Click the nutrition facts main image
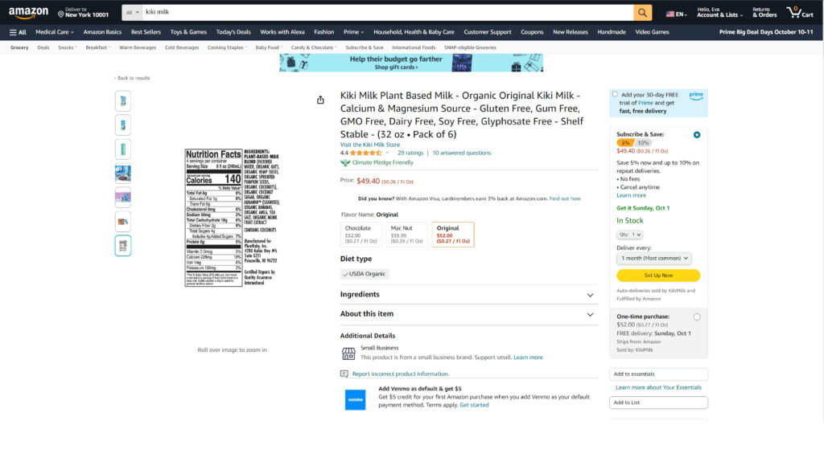Viewport: 824px width, 474px height. coord(232,218)
